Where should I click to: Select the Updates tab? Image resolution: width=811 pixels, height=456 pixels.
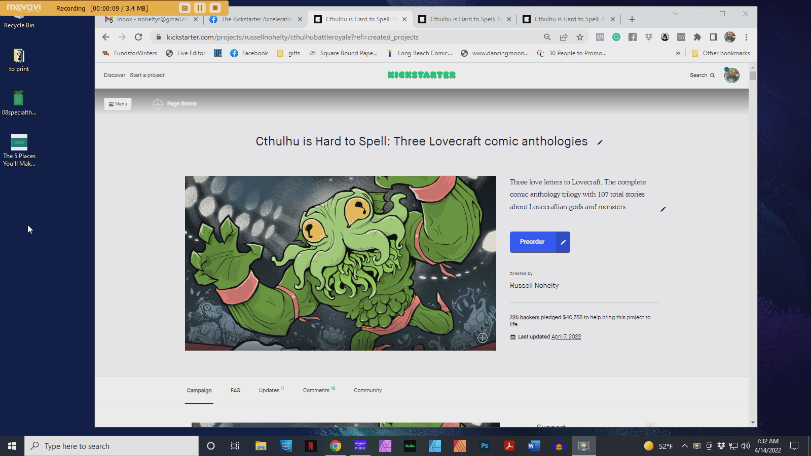[271, 390]
